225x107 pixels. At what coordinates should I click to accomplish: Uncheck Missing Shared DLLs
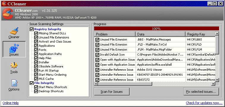tap(36, 33)
